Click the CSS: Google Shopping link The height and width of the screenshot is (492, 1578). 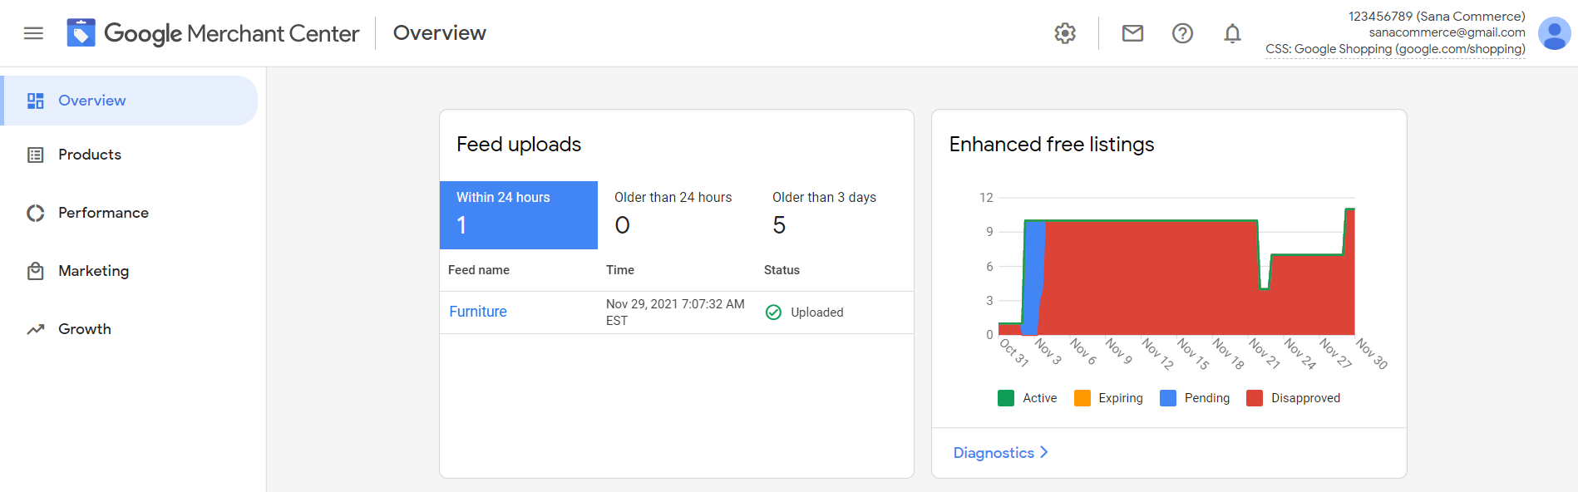click(x=1395, y=49)
